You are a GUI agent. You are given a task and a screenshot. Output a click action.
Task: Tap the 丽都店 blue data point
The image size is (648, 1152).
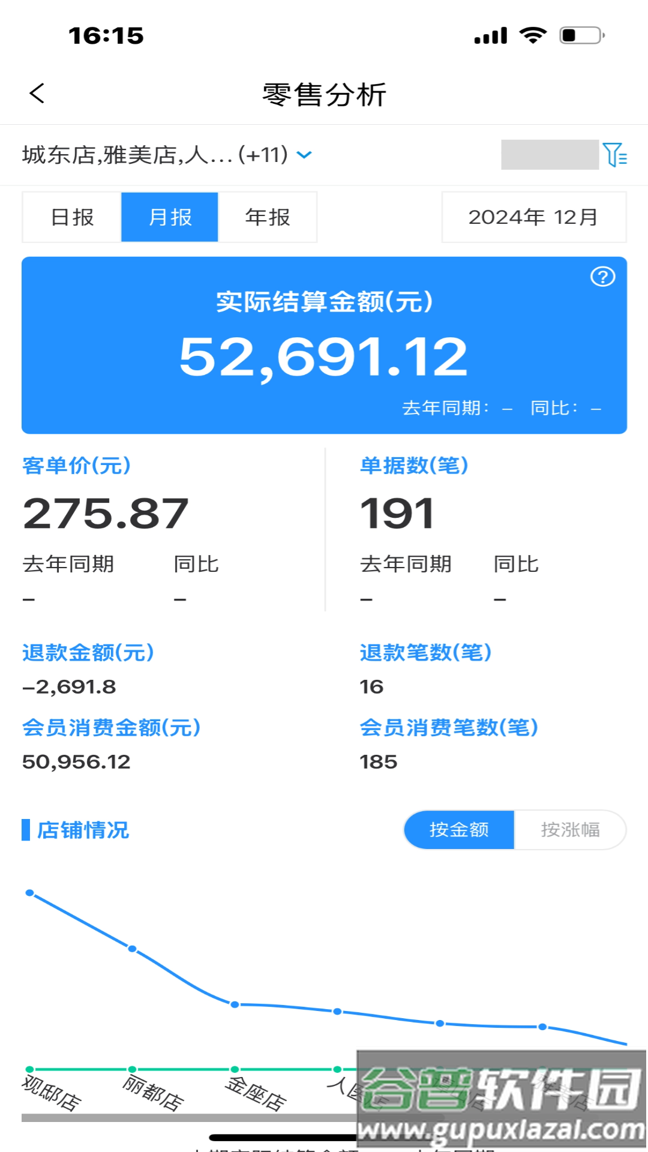[132, 949]
